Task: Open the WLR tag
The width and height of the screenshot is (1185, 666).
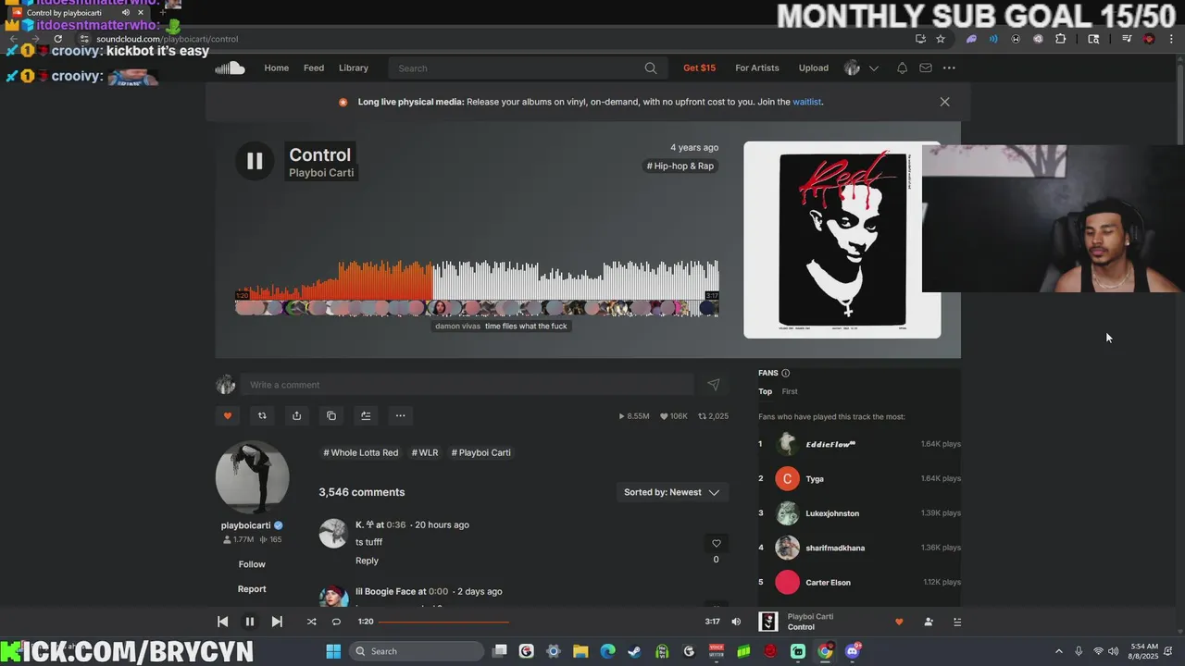Action: tap(425, 452)
